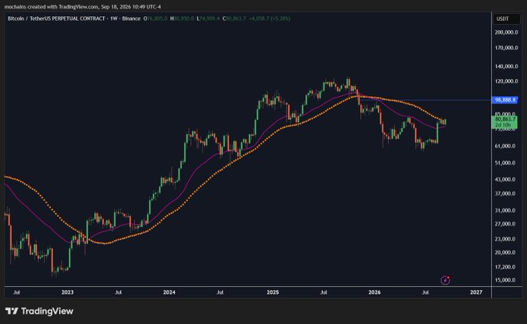Click the 2d 10h countdown label
527x324 pixels.
[x=502, y=125]
